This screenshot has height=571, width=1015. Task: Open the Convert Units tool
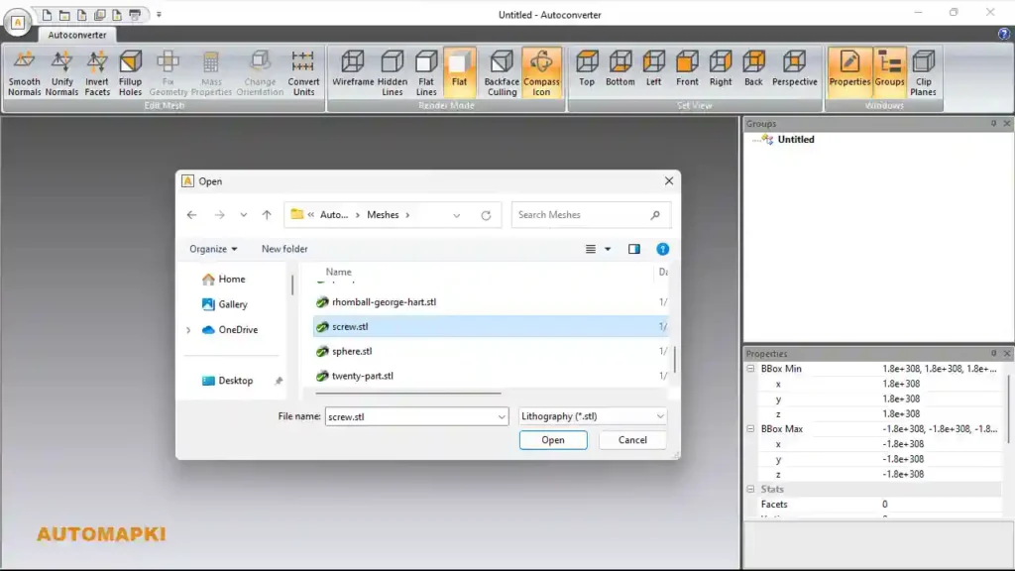pos(303,73)
